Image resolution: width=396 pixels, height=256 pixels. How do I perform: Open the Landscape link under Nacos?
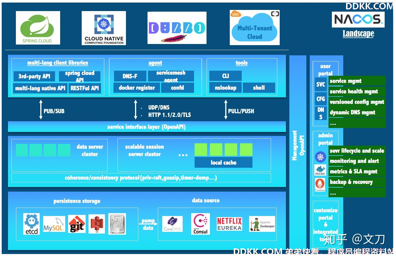(358, 33)
